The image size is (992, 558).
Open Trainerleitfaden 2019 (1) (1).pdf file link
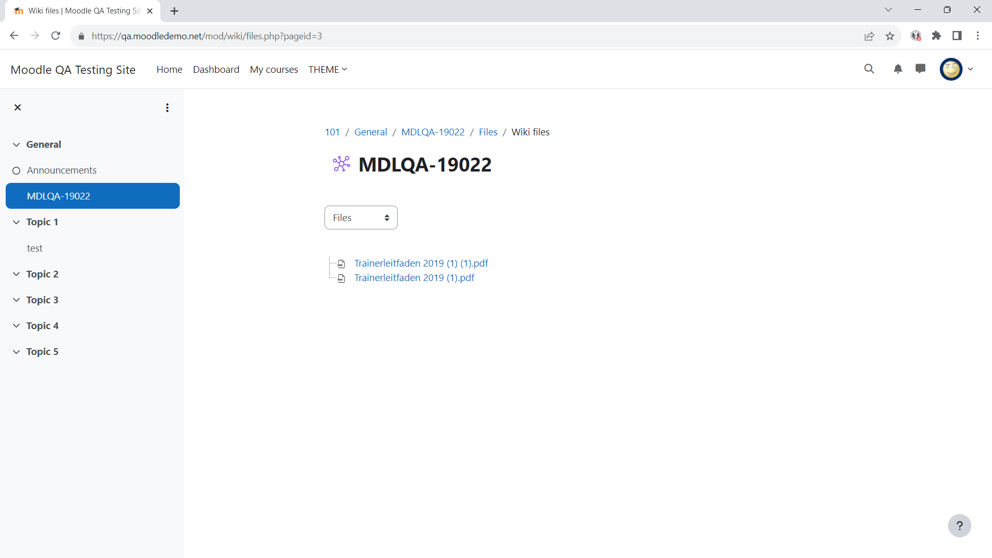421,263
